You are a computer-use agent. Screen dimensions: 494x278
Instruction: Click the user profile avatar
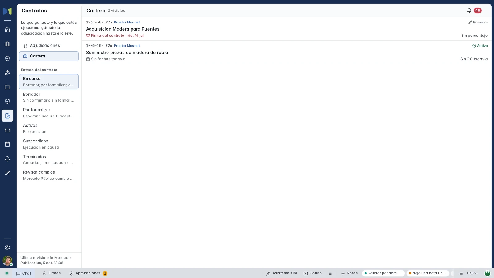(x=7, y=261)
